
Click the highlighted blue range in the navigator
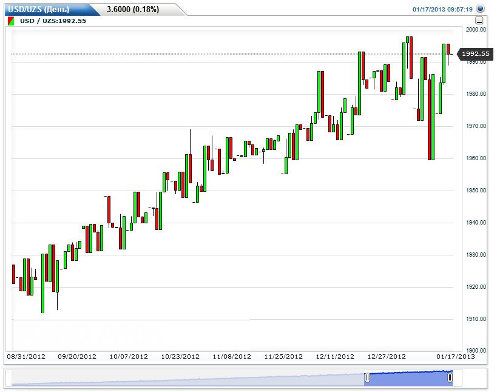[x=408, y=378]
